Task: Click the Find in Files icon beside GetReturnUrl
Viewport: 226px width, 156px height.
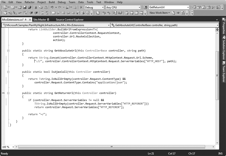Action: click(x=145, y=7)
